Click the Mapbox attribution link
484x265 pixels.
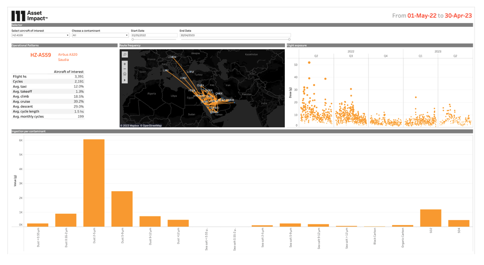pos(130,126)
